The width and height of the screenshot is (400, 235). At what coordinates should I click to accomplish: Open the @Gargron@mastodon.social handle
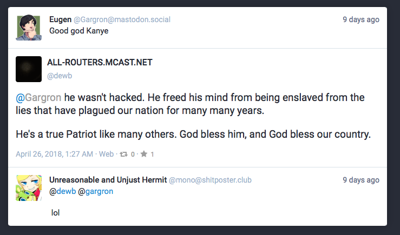tap(121, 19)
